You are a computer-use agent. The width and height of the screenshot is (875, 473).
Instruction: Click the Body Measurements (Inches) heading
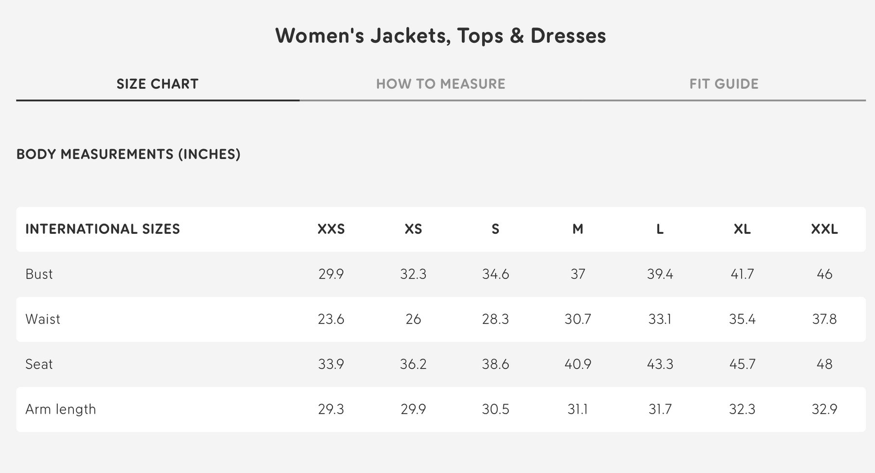128,154
